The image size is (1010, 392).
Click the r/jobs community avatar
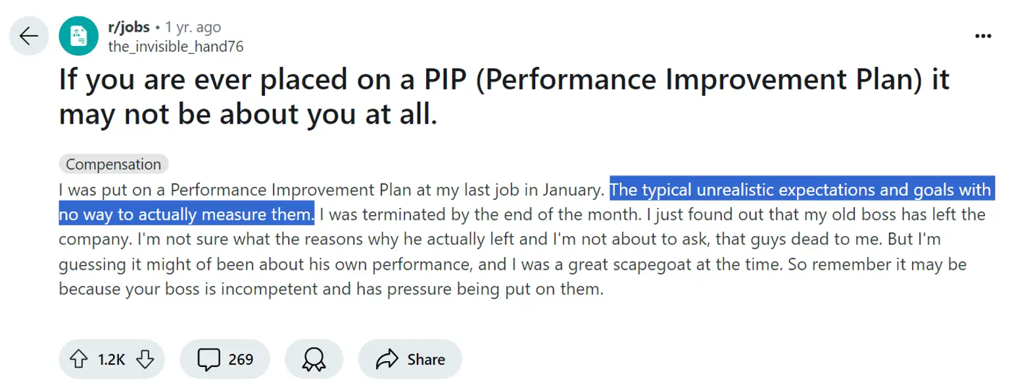pyautogui.click(x=78, y=36)
